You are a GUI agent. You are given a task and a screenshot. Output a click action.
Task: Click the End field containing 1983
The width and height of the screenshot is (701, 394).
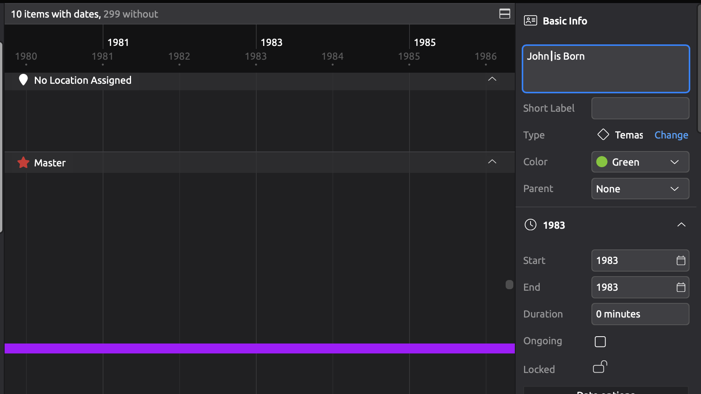coord(640,287)
